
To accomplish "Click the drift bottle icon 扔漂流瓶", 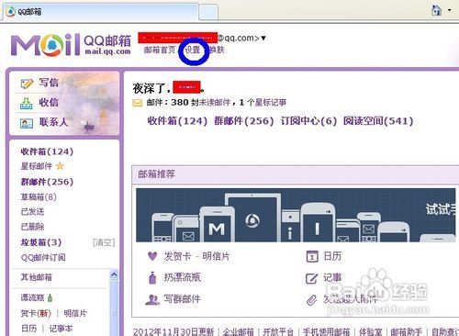I will 152,277.
